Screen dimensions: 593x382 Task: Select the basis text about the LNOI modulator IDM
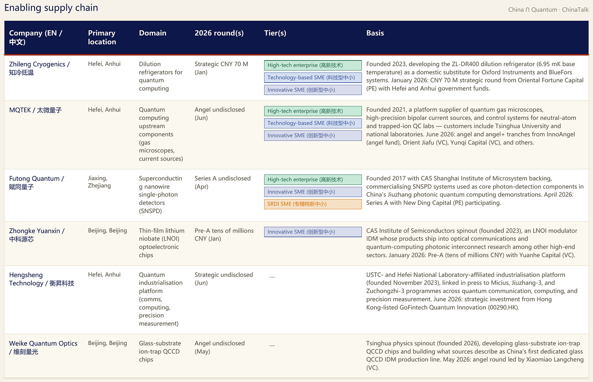pos(472,243)
